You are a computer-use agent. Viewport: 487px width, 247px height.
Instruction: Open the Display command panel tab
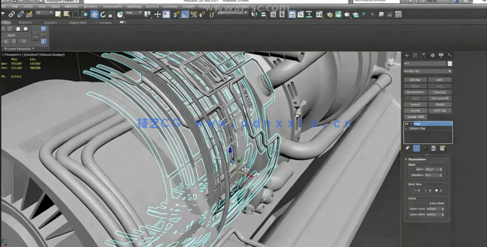click(x=441, y=55)
